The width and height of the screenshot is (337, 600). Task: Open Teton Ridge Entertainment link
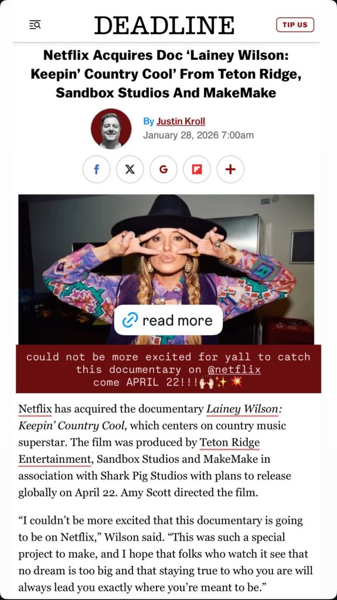pos(139,451)
